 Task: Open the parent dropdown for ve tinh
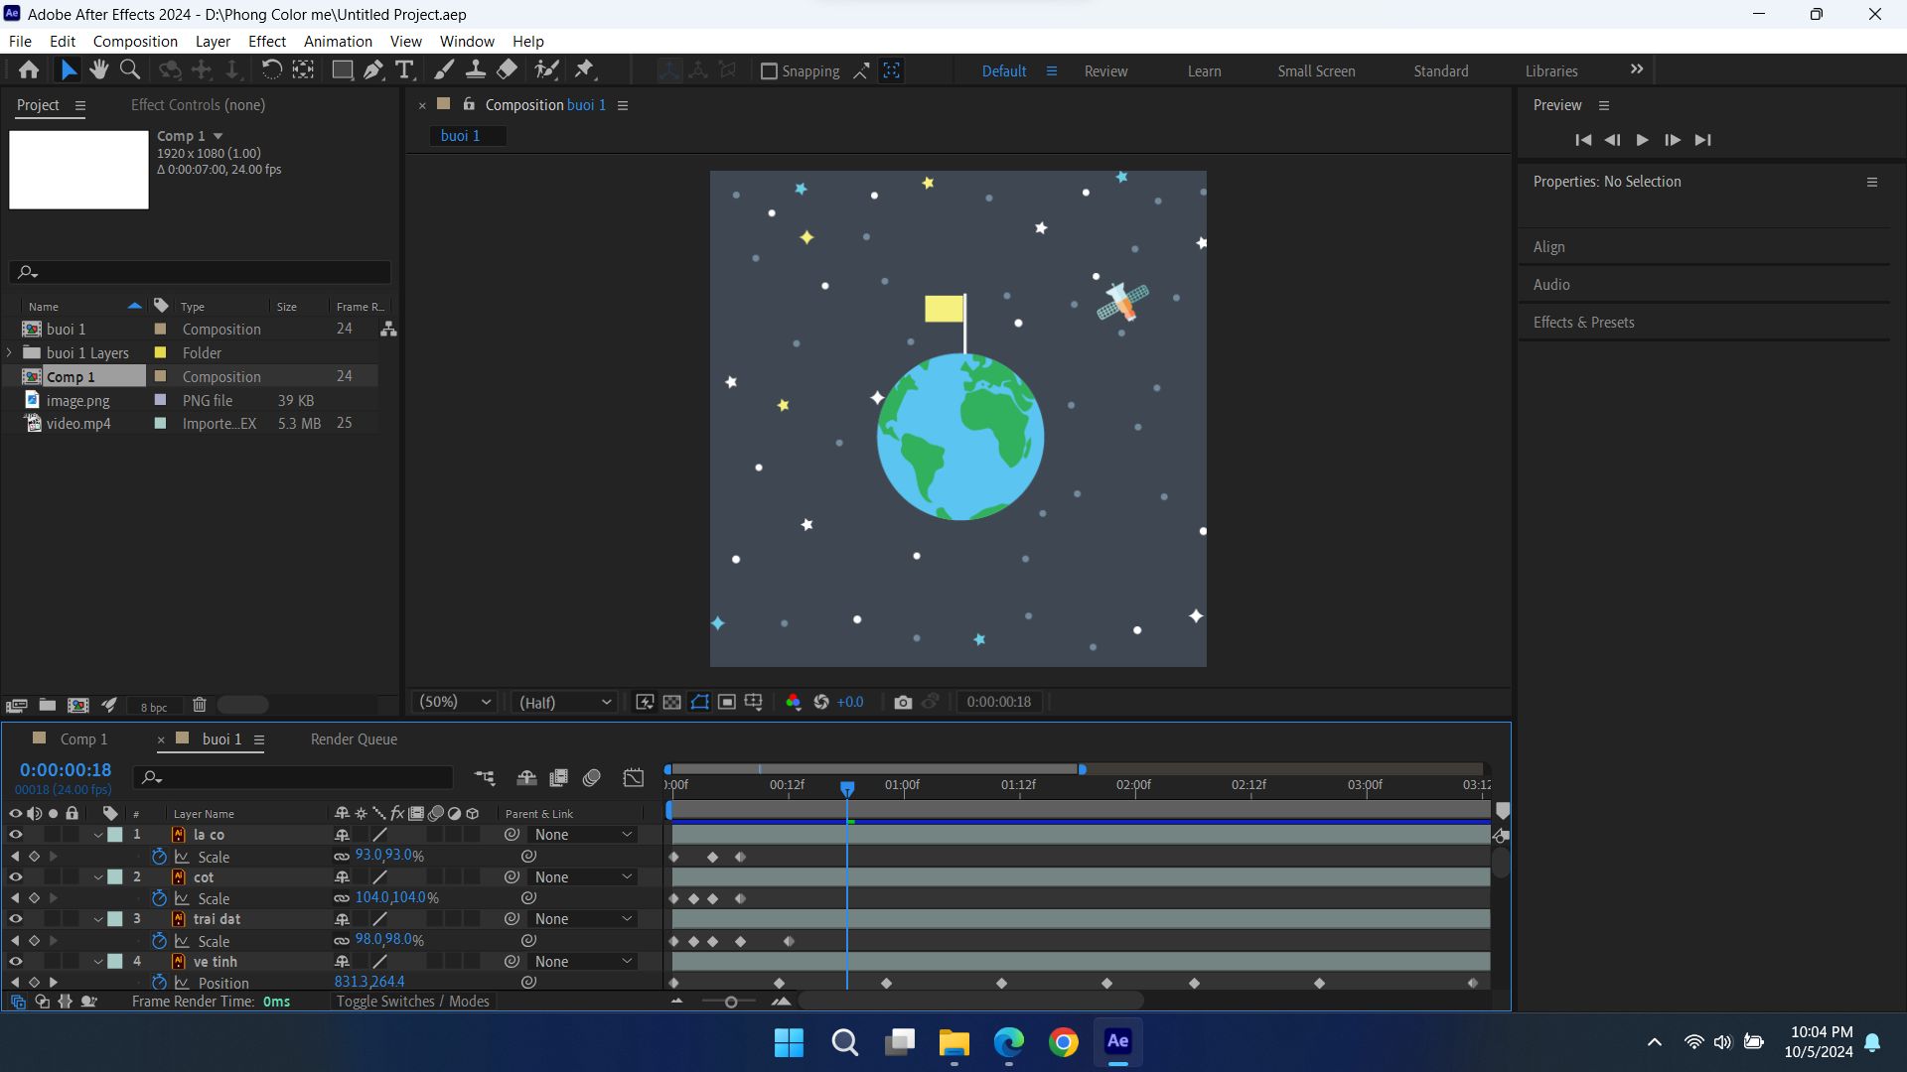[582, 962]
